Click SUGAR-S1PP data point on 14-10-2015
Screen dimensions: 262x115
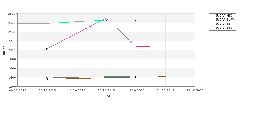coord(166,76)
